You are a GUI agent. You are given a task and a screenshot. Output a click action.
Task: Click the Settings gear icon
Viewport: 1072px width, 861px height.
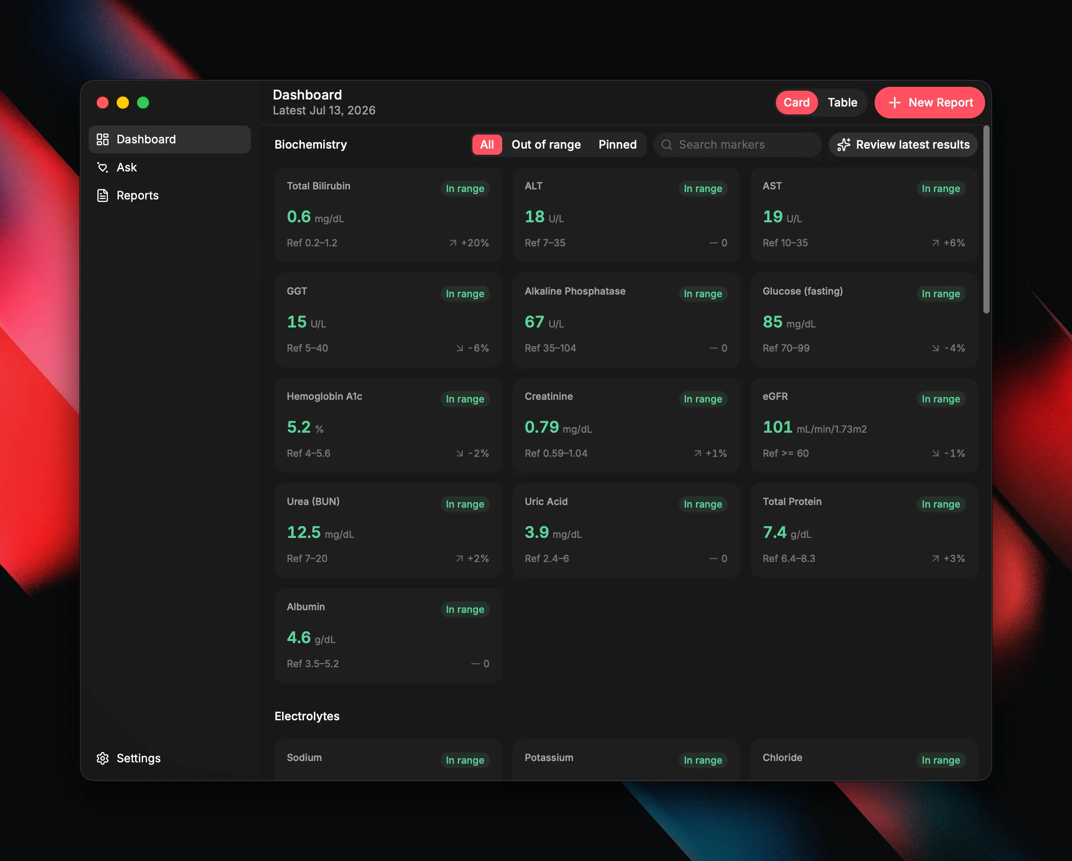pyautogui.click(x=103, y=758)
